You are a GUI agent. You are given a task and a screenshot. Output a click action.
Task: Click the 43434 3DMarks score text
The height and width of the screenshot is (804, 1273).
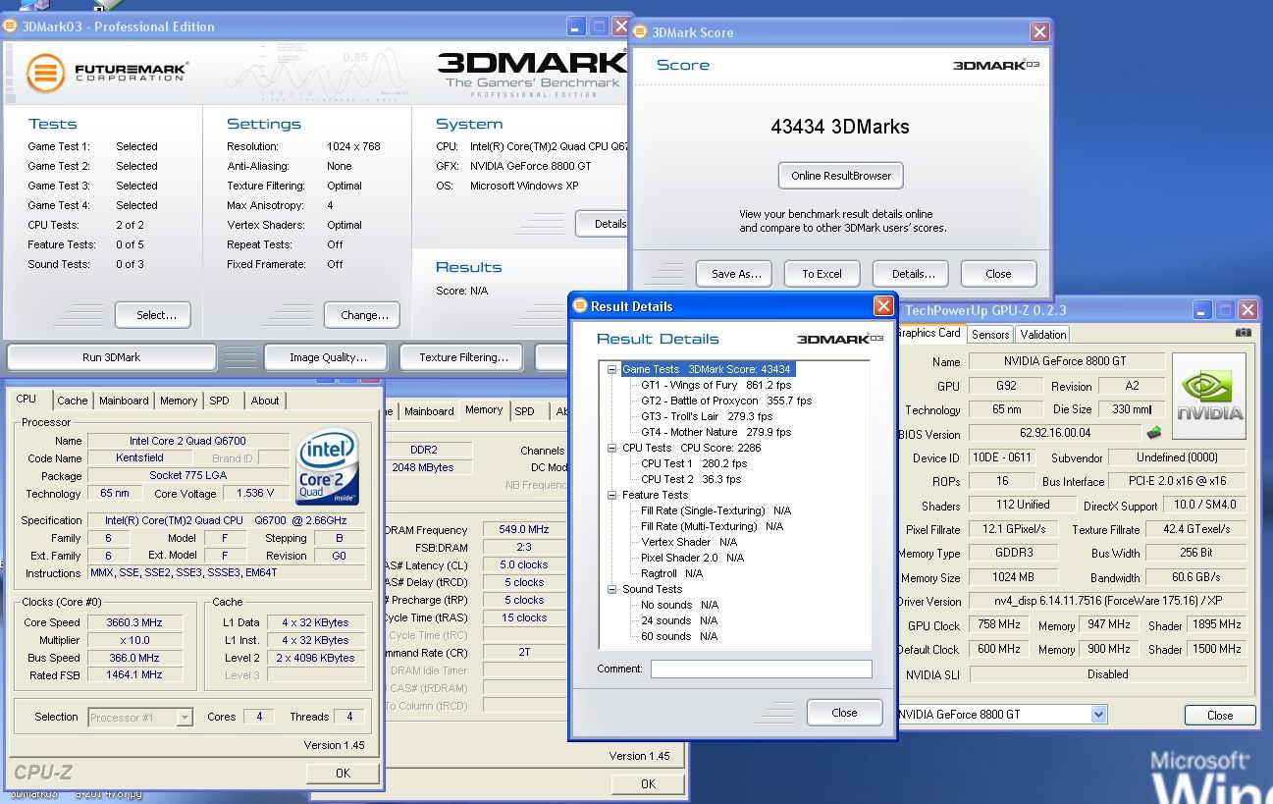(840, 127)
